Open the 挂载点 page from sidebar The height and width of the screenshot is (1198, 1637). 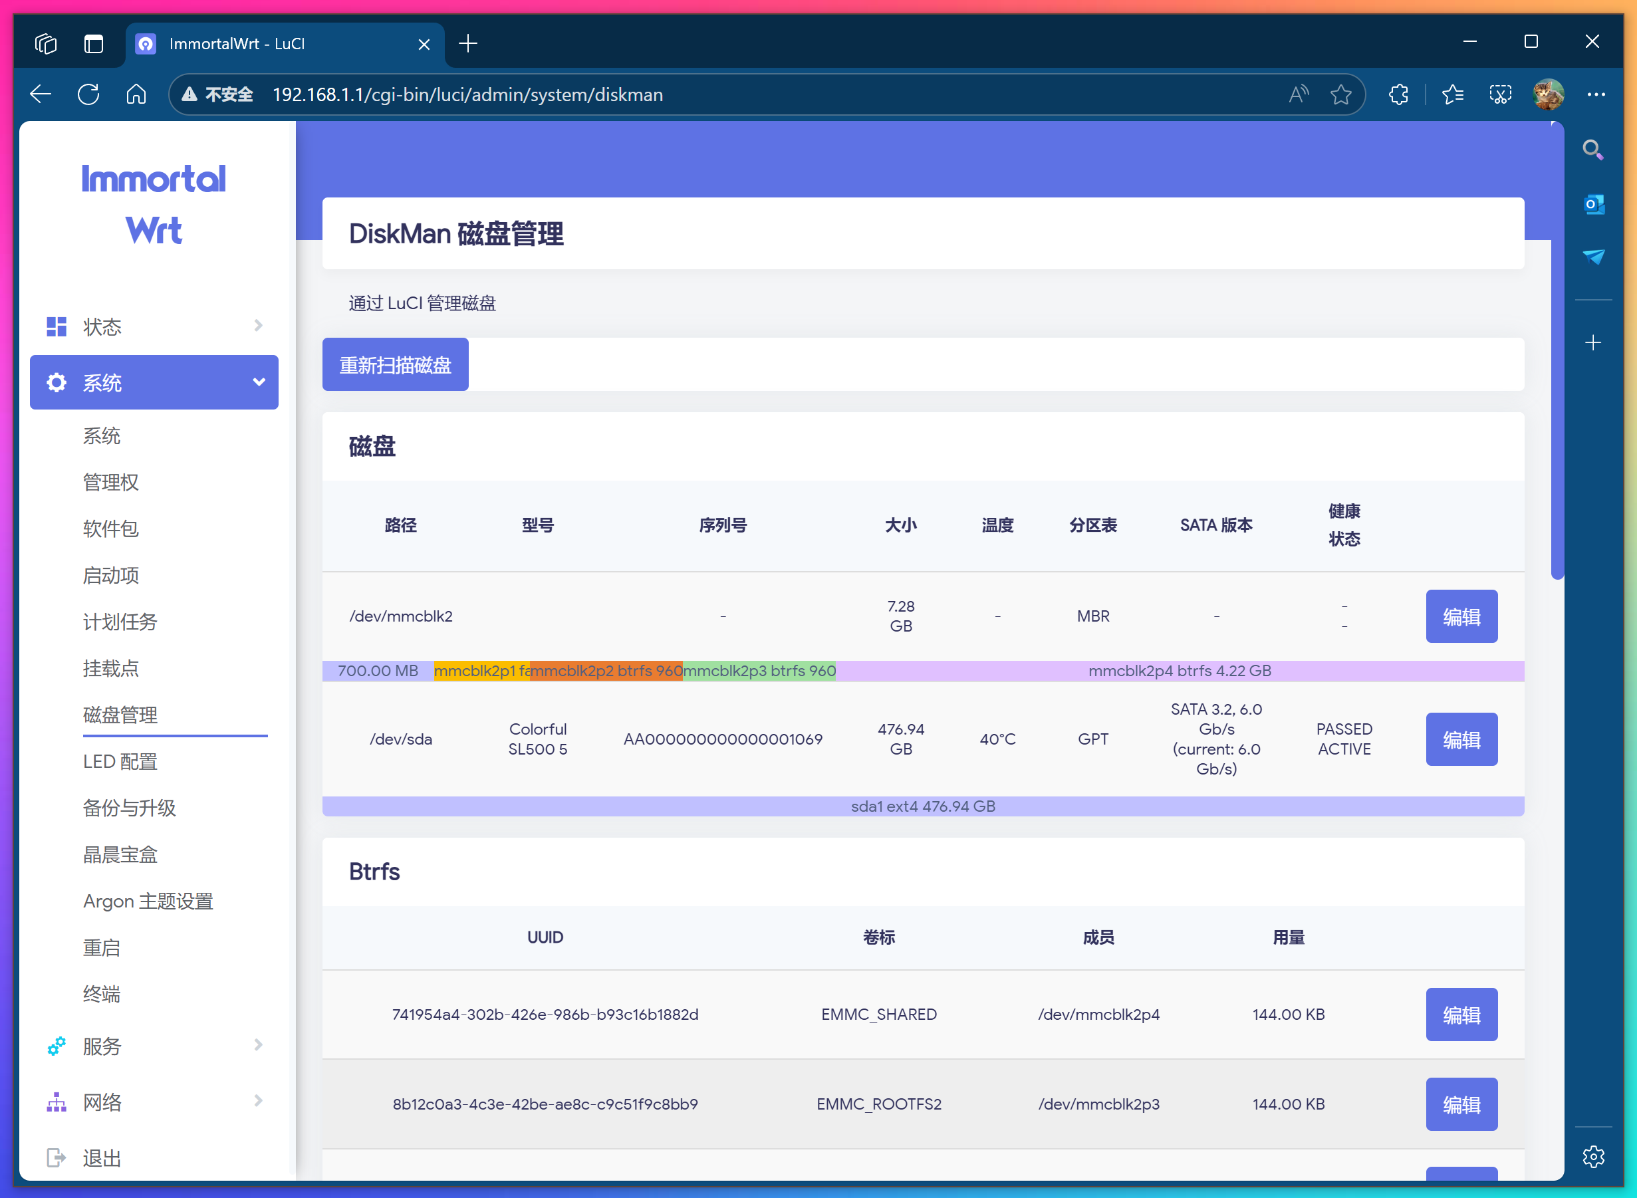(110, 669)
